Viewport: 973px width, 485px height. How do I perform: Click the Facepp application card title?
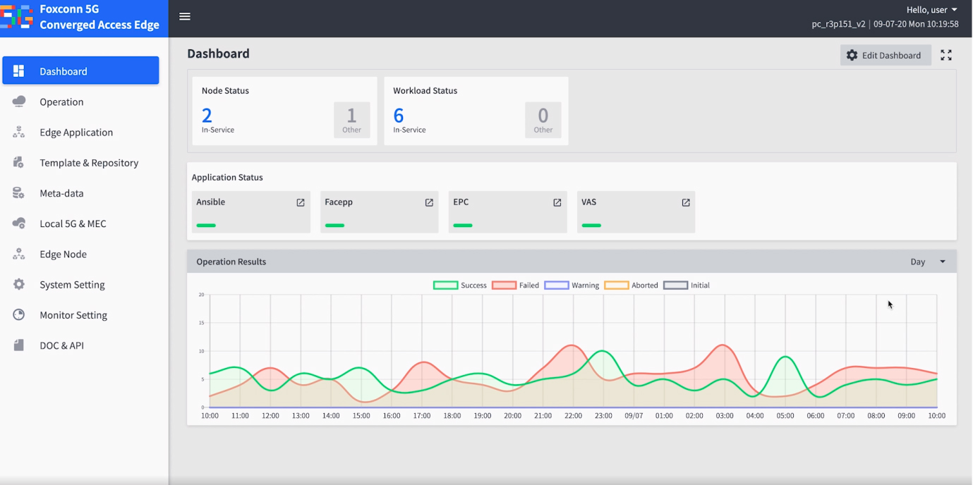click(x=339, y=202)
